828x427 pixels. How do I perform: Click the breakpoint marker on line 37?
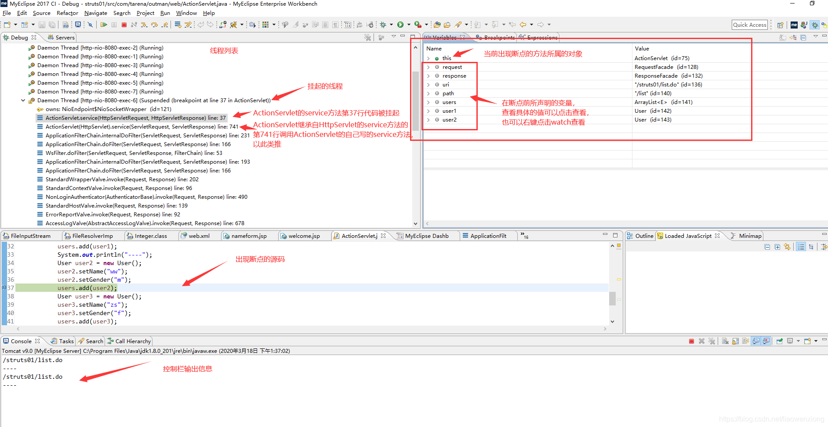pos(4,288)
